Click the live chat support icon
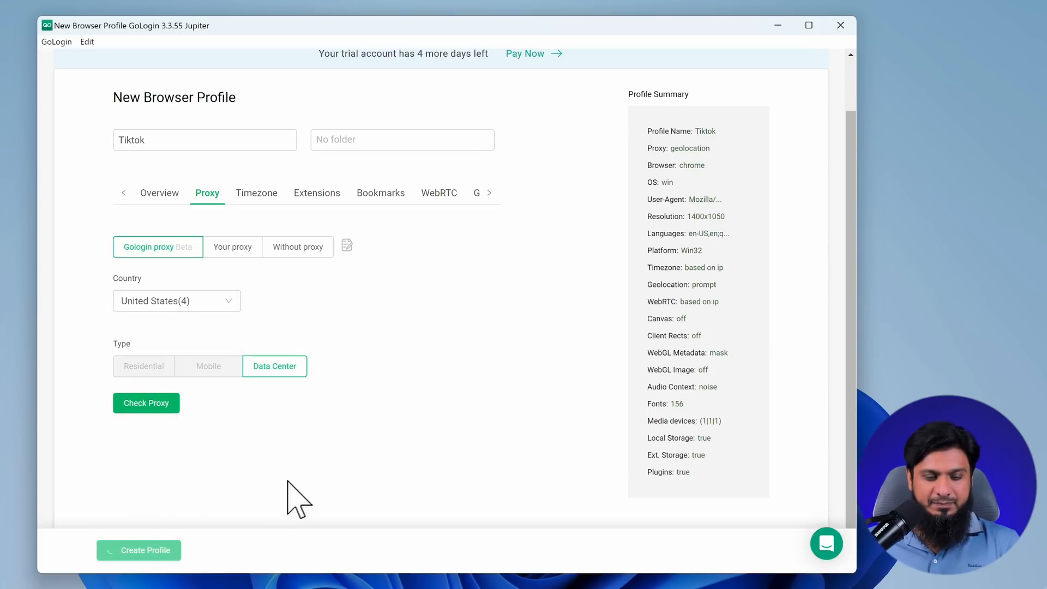The image size is (1047, 589). click(x=826, y=544)
